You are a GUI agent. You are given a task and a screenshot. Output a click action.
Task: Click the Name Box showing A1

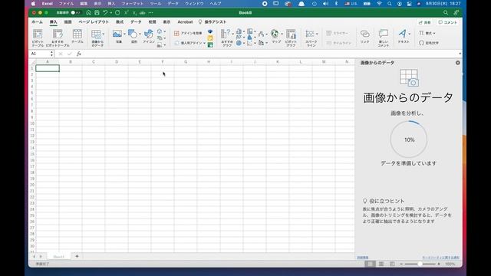point(40,54)
